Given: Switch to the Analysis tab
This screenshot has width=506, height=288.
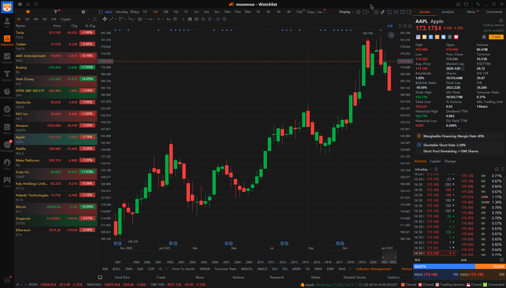Looking at the screenshot, I should 448,12.
